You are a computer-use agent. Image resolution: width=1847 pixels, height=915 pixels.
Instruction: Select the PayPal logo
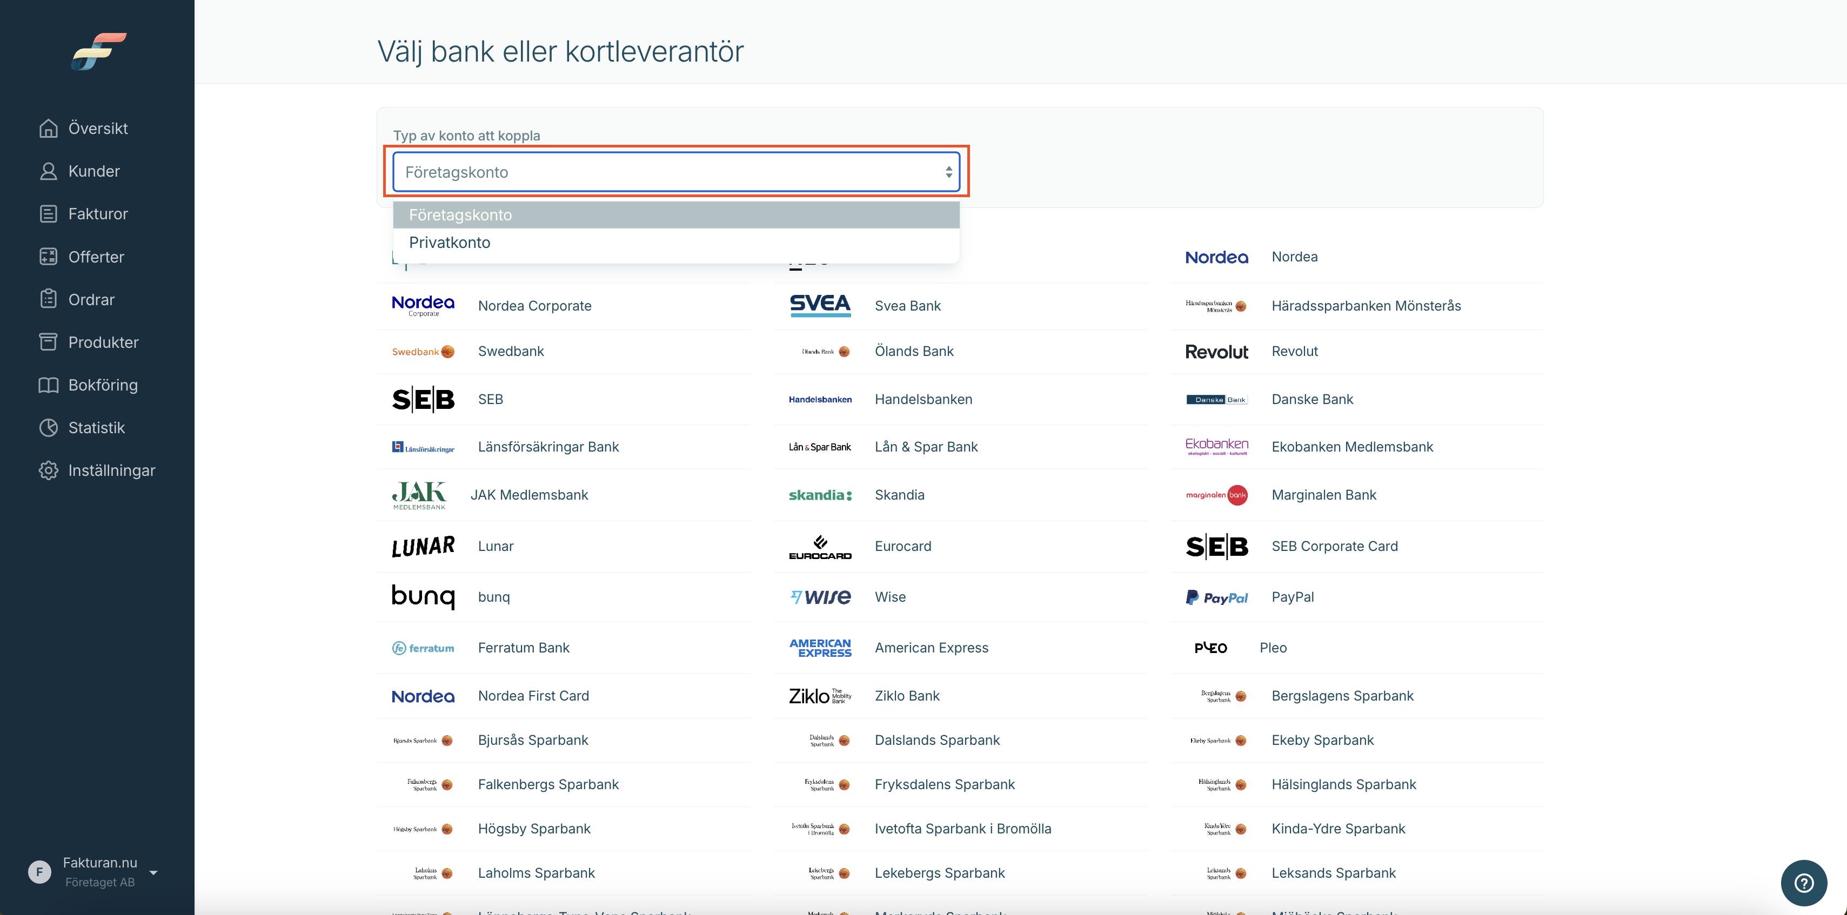1217,597
